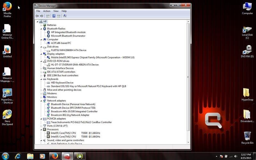Click the Monitors category icon

pos(44,97)
